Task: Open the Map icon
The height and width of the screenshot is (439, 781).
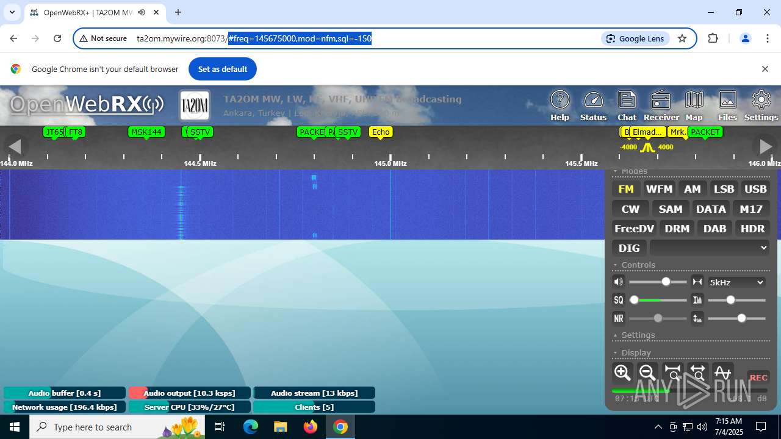Action: 694,105
